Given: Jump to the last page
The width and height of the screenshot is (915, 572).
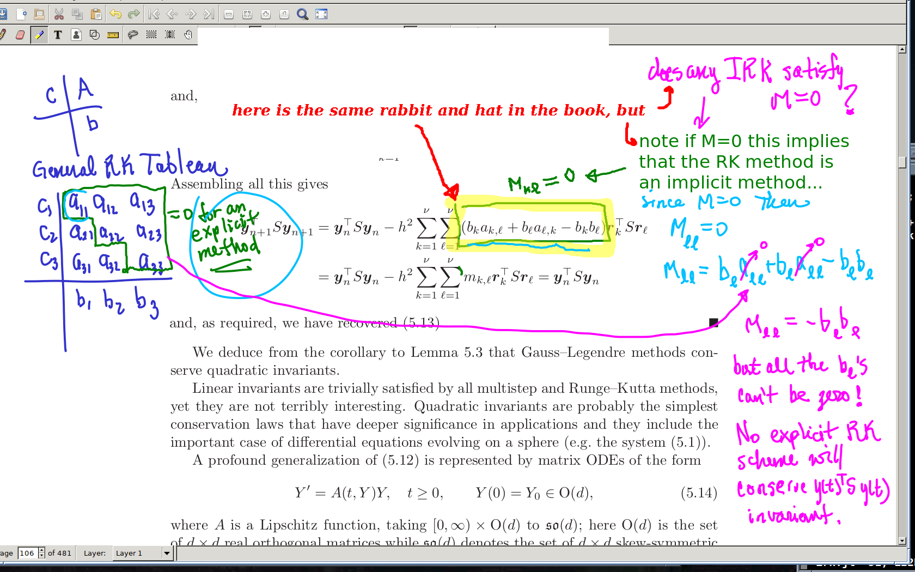Looking at the screenshot, I should [x=209, y=14].
